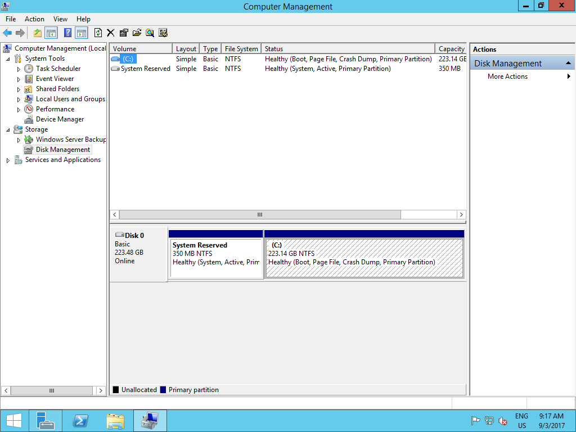Viewport: 576px width, 432px height.
Task: Expand Services and Applications node
Action: (x=8, y=159)
